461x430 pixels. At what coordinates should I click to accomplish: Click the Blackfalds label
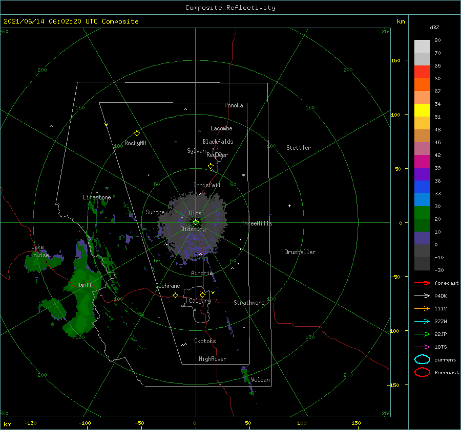click(218, 142)
